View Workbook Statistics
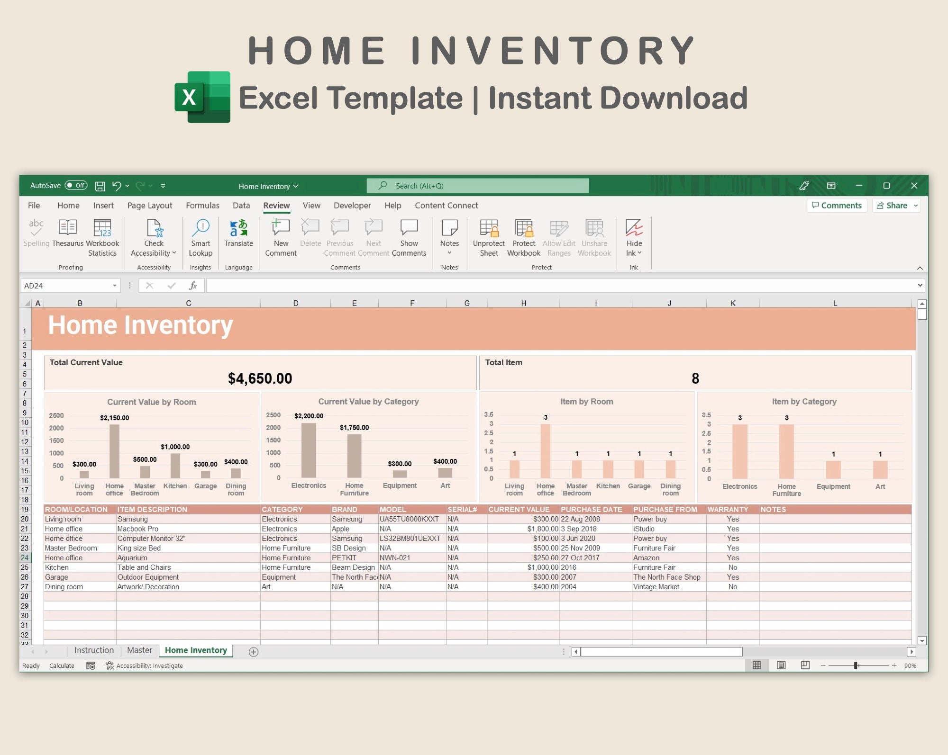 (102, 236)
